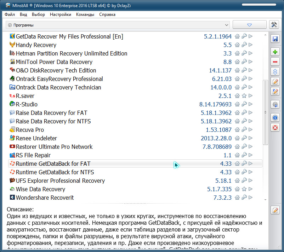
Task: Click the blue floppy disk save icon
Action: [275, 39]
